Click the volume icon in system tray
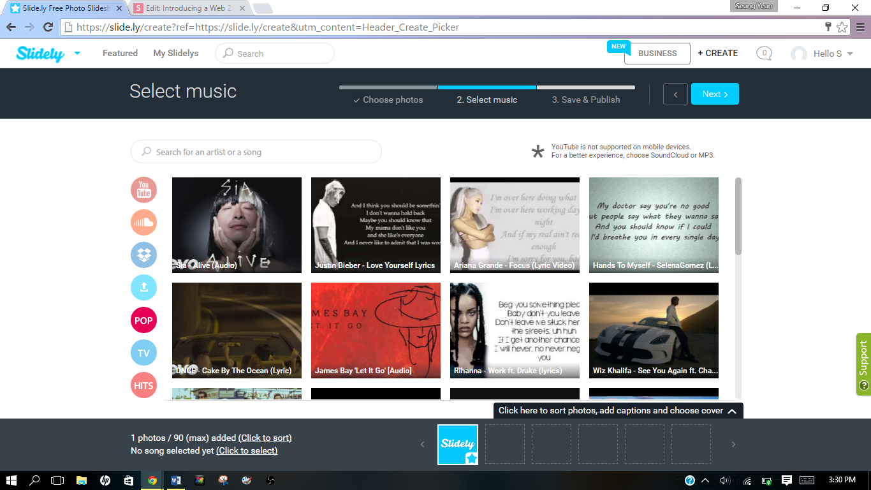This screenshot has width=871, height=490. pyautogui.click(x=725, y=480)
